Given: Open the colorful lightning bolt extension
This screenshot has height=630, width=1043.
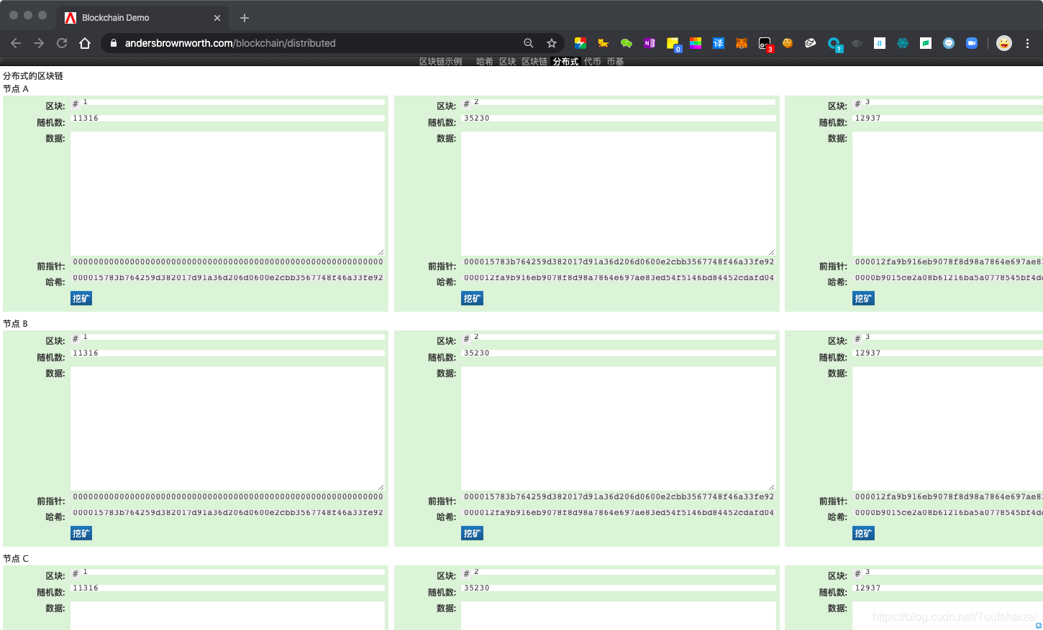Looking at the screenshot, I should [x=580, y=43].
